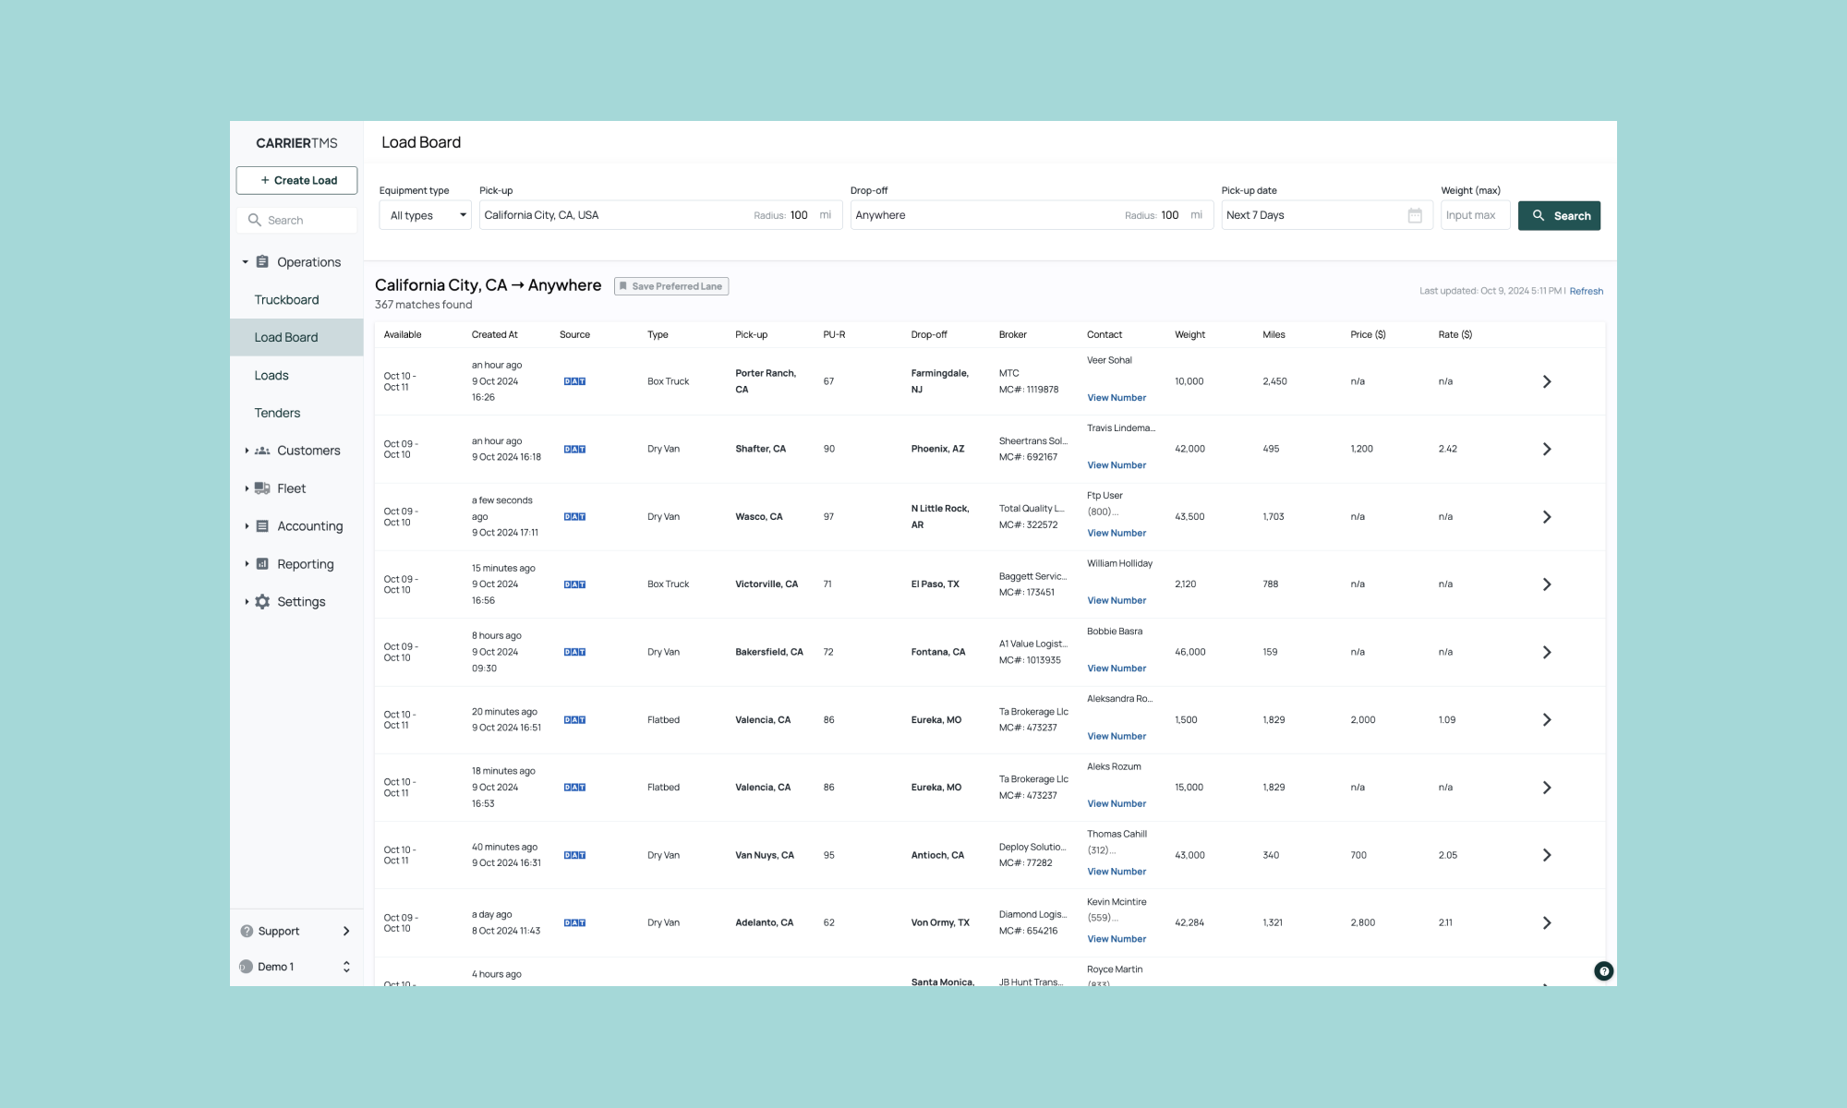Click the Settings gear icon in sidebar
The image size is (1847, 1108).
click(262, 602)
